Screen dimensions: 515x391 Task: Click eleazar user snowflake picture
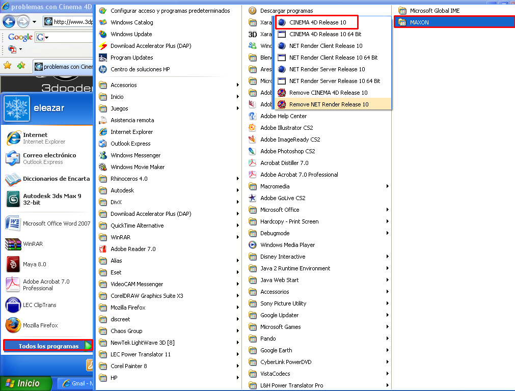click(17, 108)
